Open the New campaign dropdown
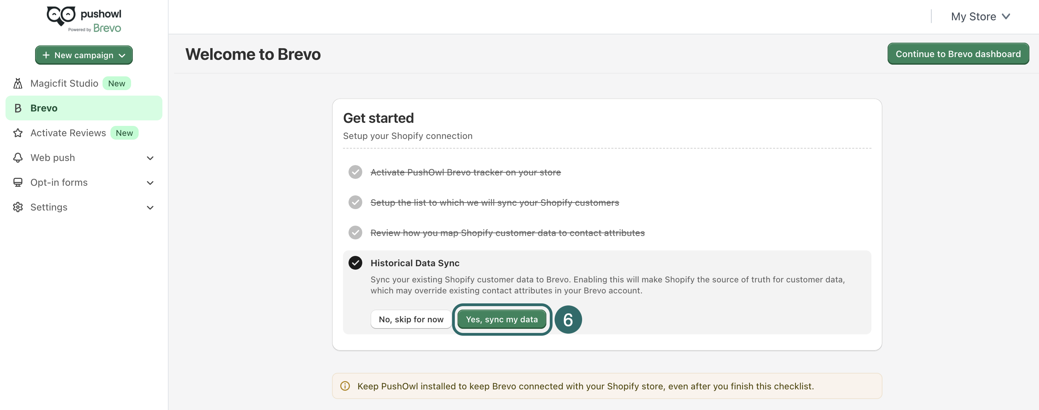This screenshot has height=410, width=1039. pos(84,55)
